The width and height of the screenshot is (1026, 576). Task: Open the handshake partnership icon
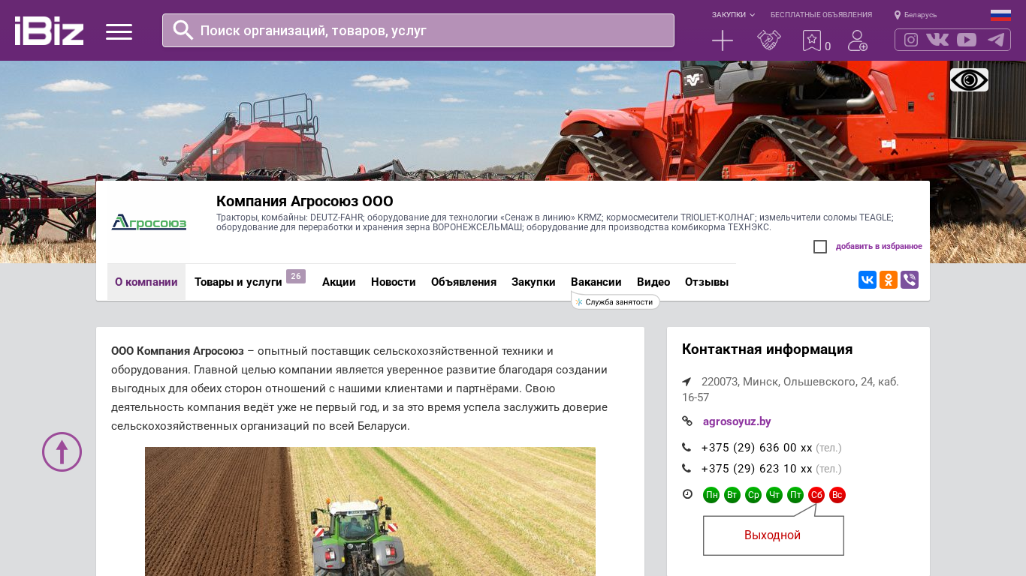point(769,40)
